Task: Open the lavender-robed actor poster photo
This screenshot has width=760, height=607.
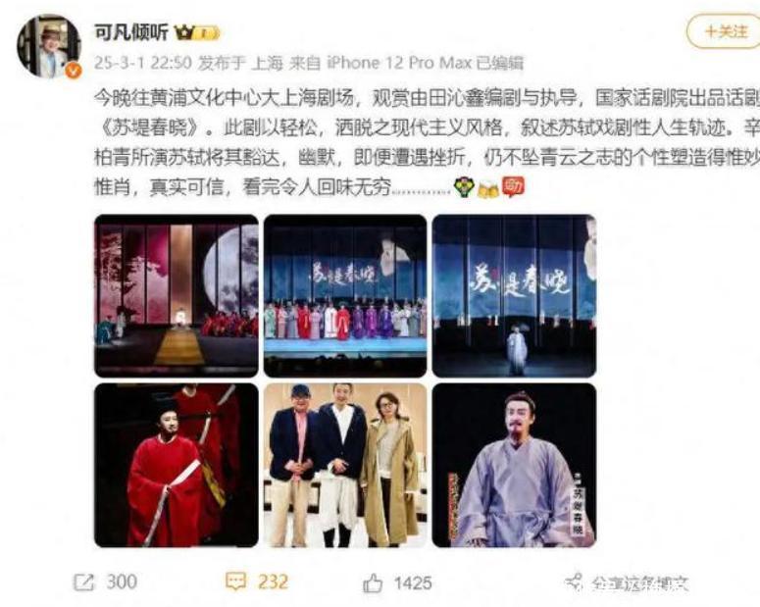Action: [x=514, y=466]
